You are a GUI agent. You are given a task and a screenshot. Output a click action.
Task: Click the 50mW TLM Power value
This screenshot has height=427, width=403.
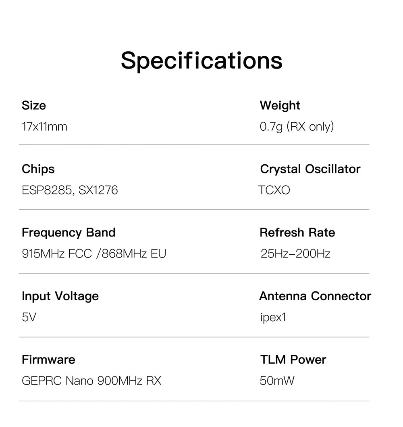click(x=277, y=381)
